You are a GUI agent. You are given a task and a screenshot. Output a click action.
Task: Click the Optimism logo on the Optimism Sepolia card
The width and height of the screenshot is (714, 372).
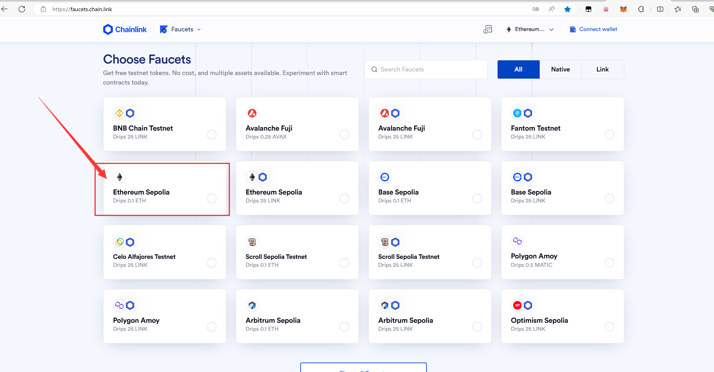(517, 305)
